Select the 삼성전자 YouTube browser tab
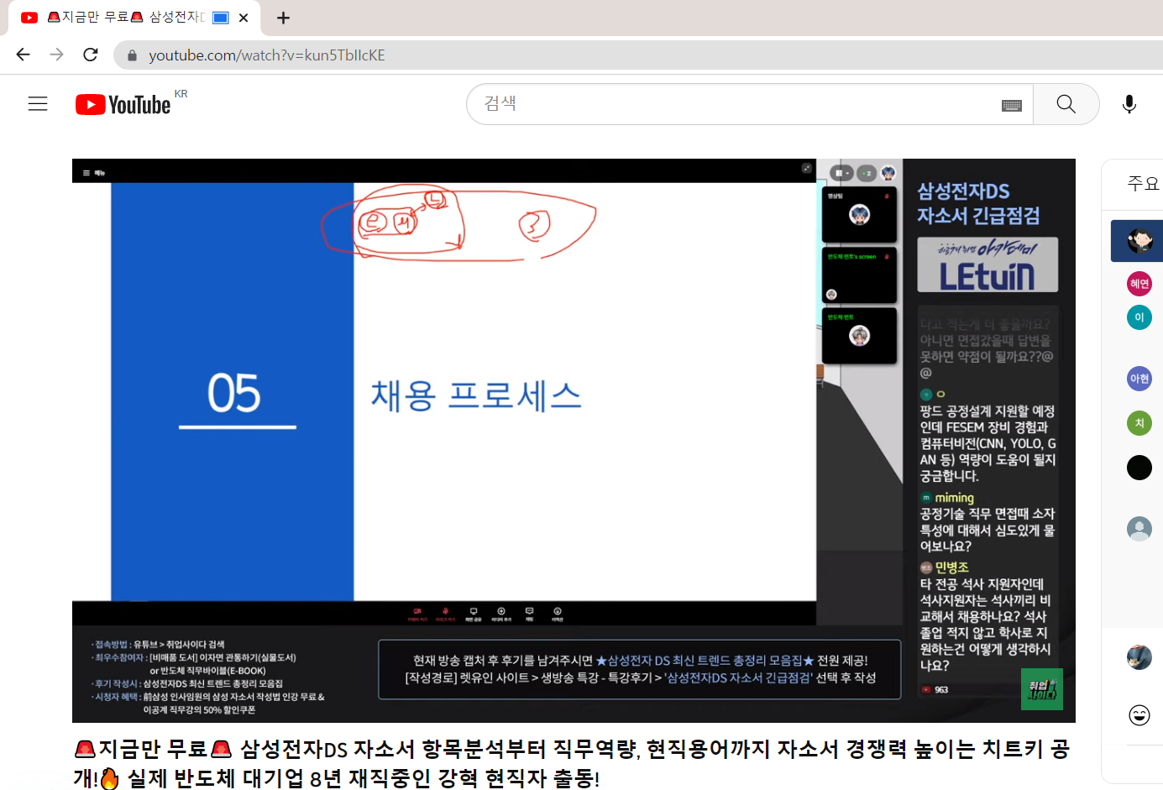 (126, 18)
